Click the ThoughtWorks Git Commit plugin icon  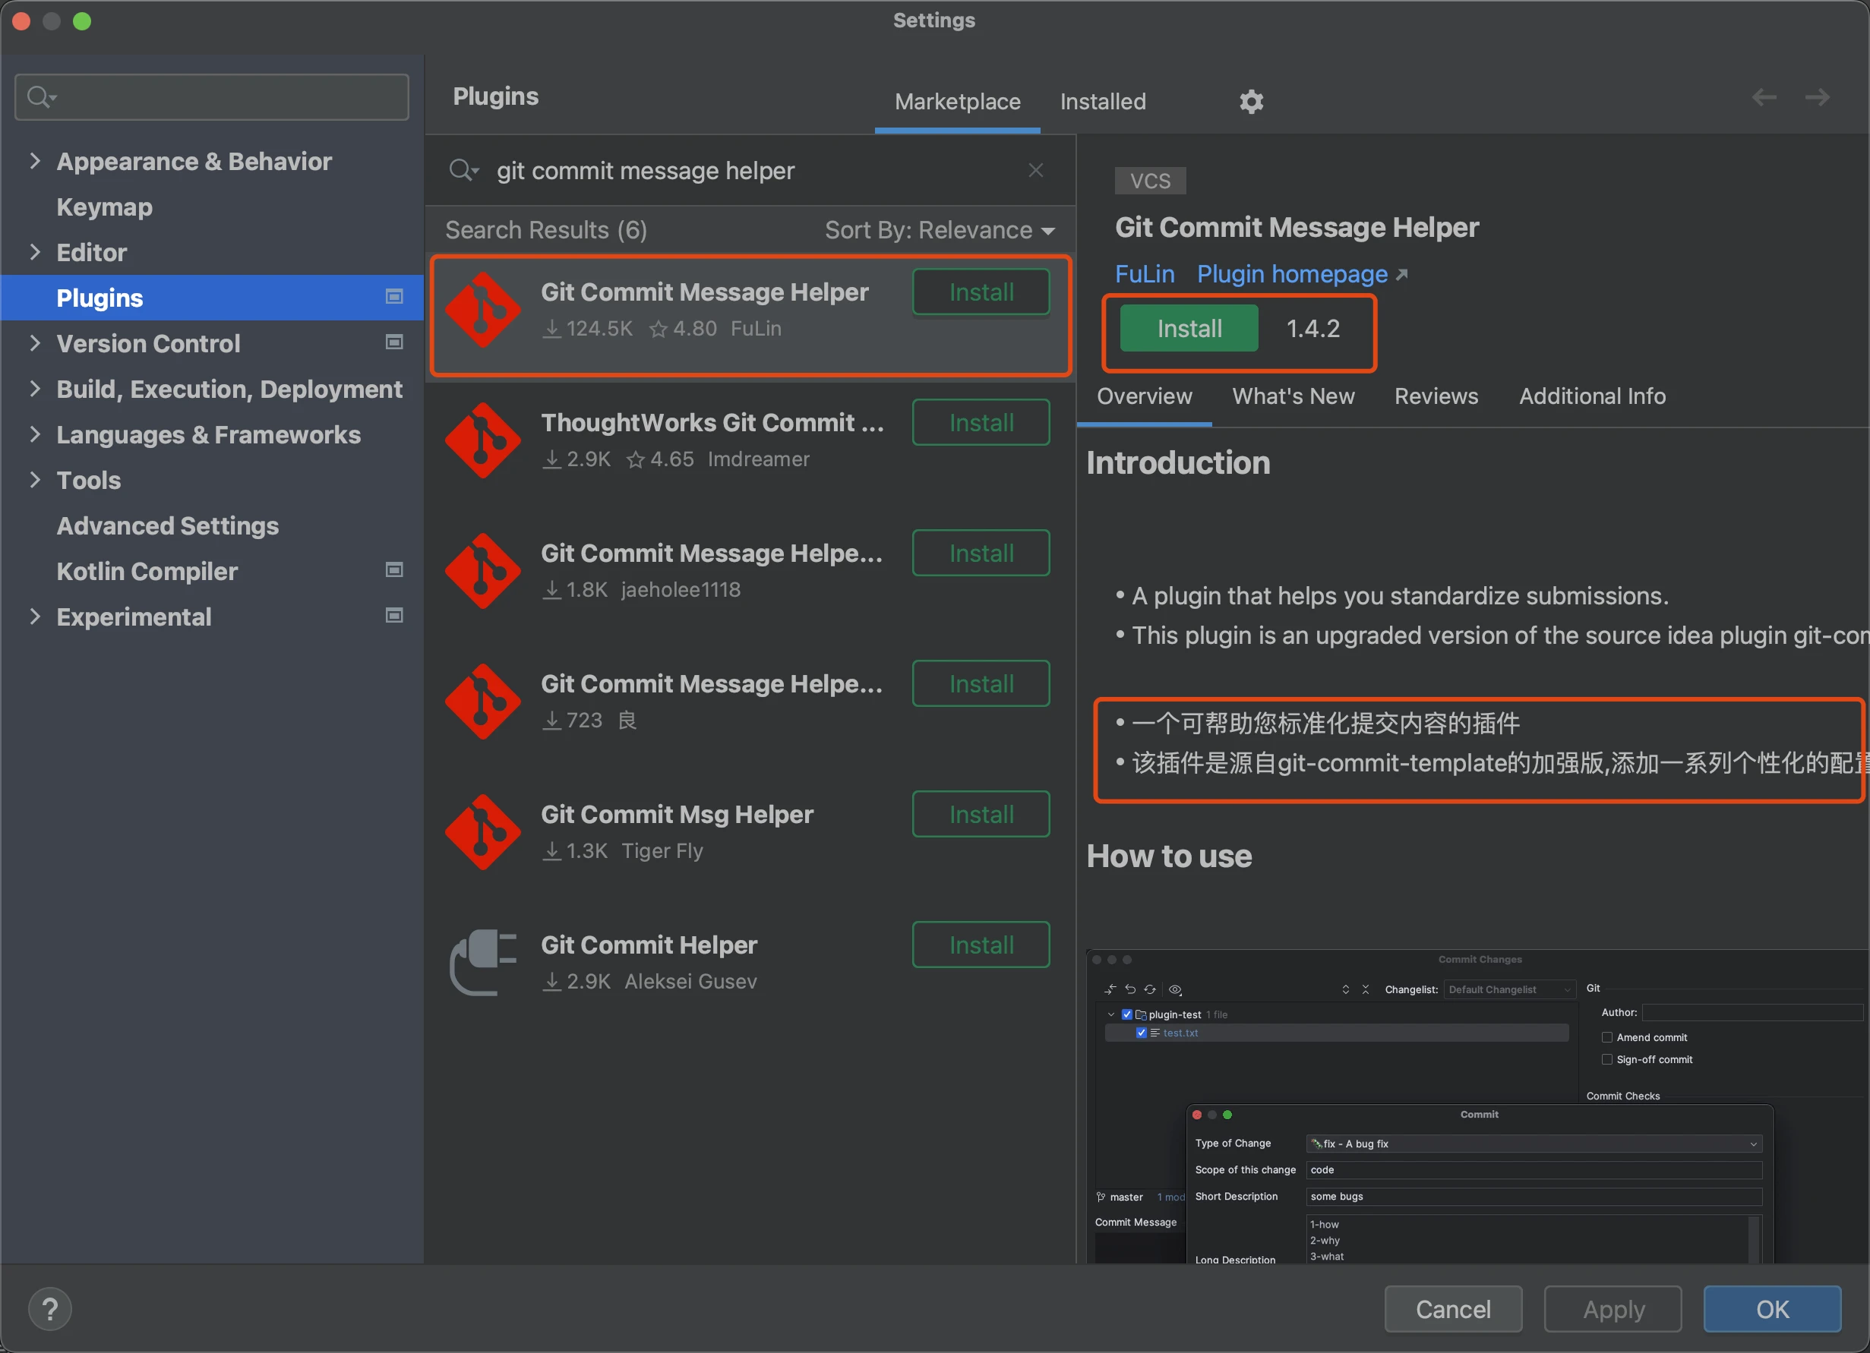483,440
